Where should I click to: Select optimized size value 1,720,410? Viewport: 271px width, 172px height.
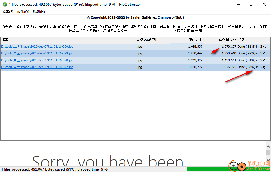229,53
